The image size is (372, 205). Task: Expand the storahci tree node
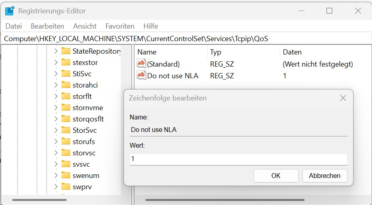56,85
